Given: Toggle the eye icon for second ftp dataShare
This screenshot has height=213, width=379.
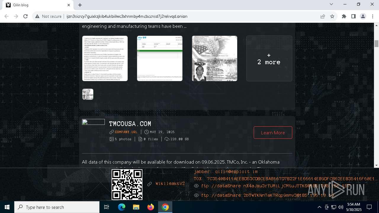Looking at the screenshot, I should (x=196, y=195).
